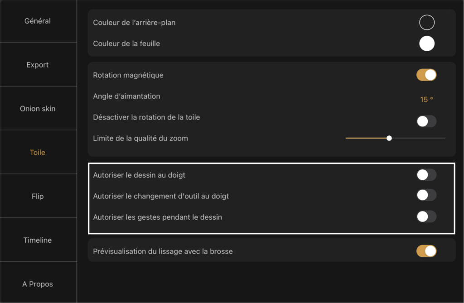464x303 pixels.
Task: Open the Onion skin settings
Action: (x=38, y=109)
